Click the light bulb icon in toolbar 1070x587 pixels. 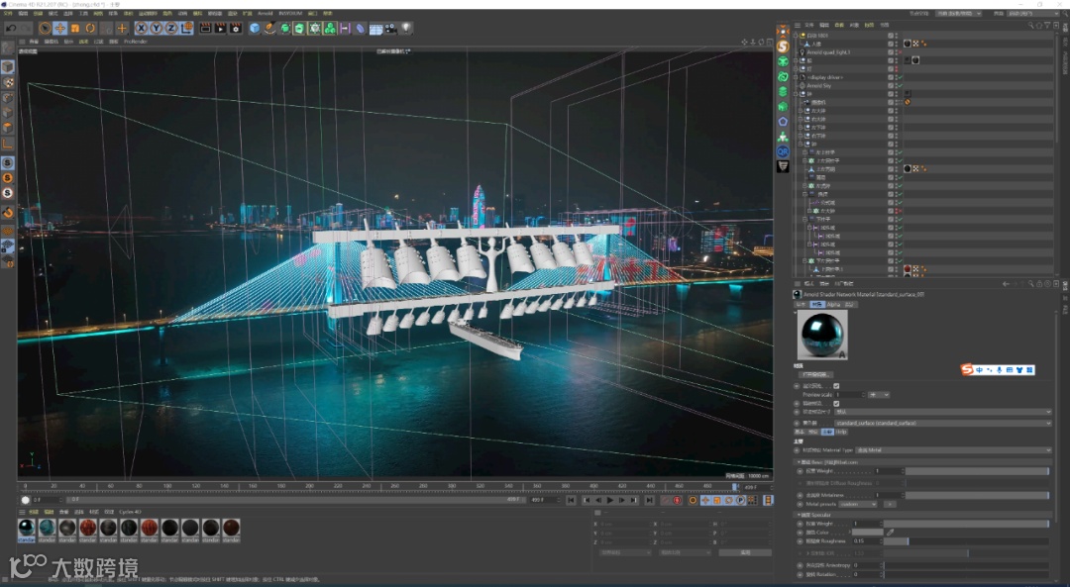coord(405,28)
